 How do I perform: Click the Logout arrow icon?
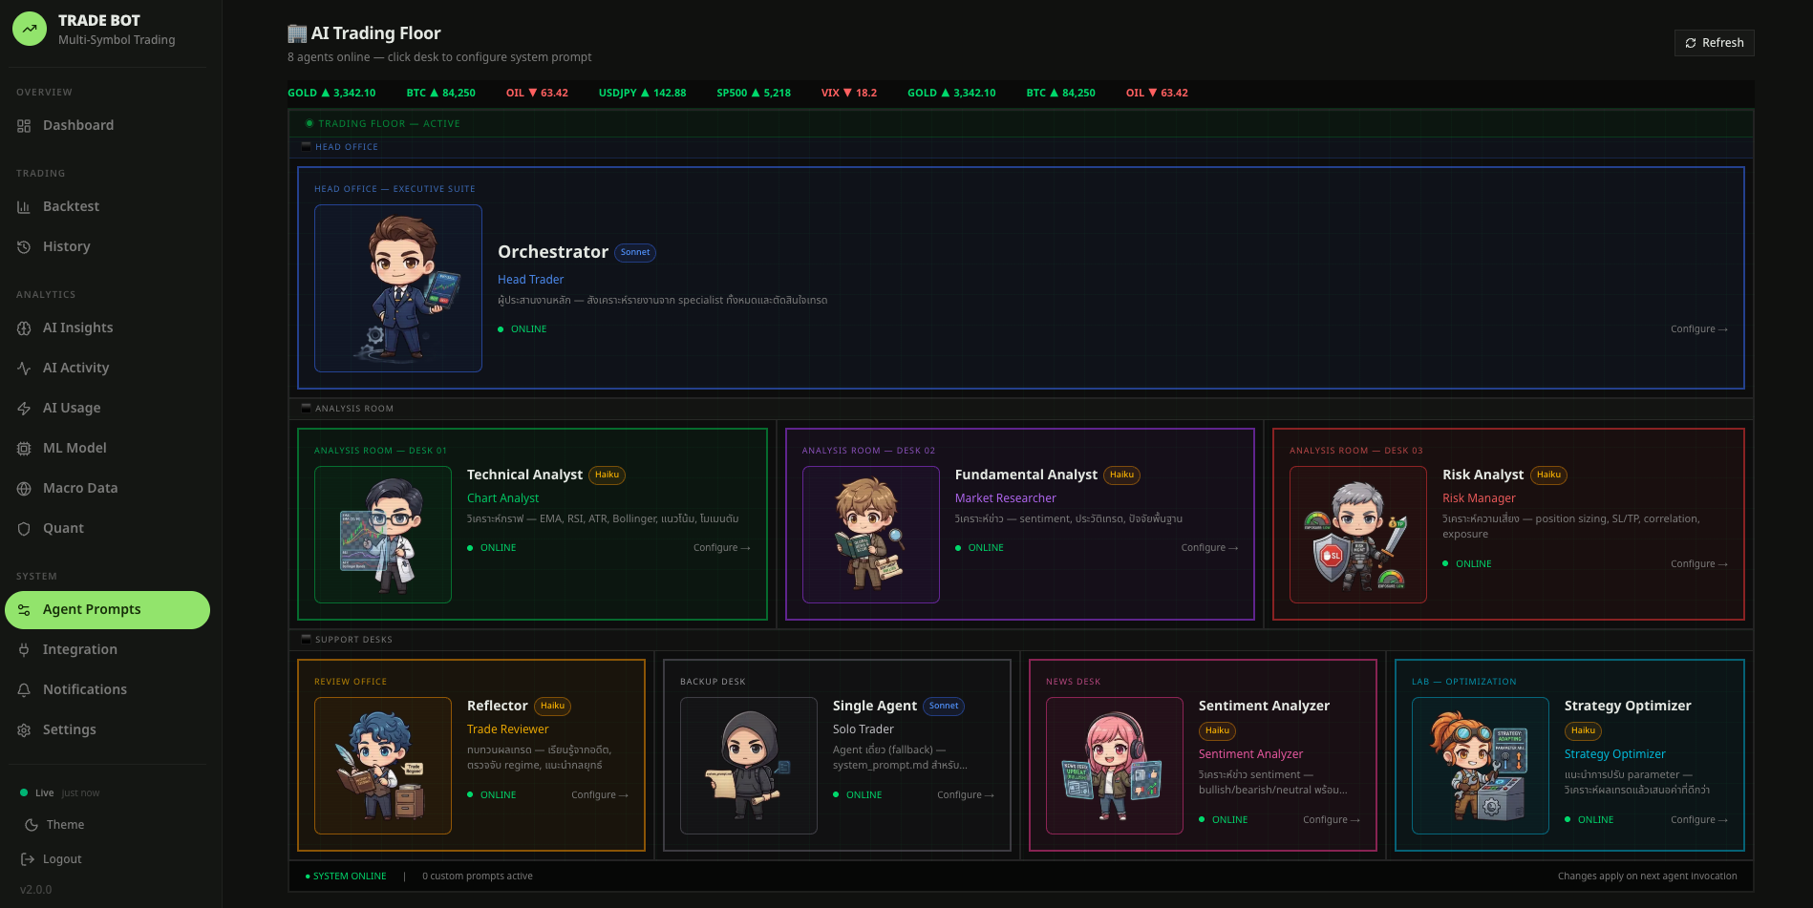pyautogui.click(x=28, y=859)
